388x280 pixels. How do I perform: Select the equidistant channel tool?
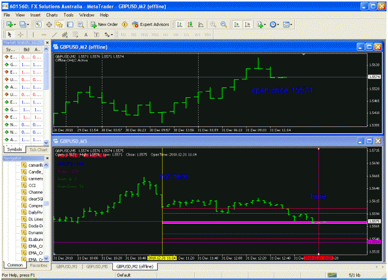pos(65,35)
